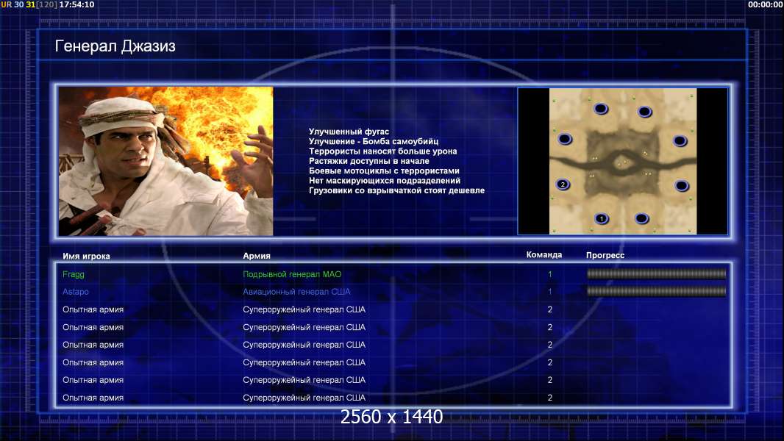Screen dimensions: 784x441
Task: Select the general's portrait image
Action: (x=166, y=161)
